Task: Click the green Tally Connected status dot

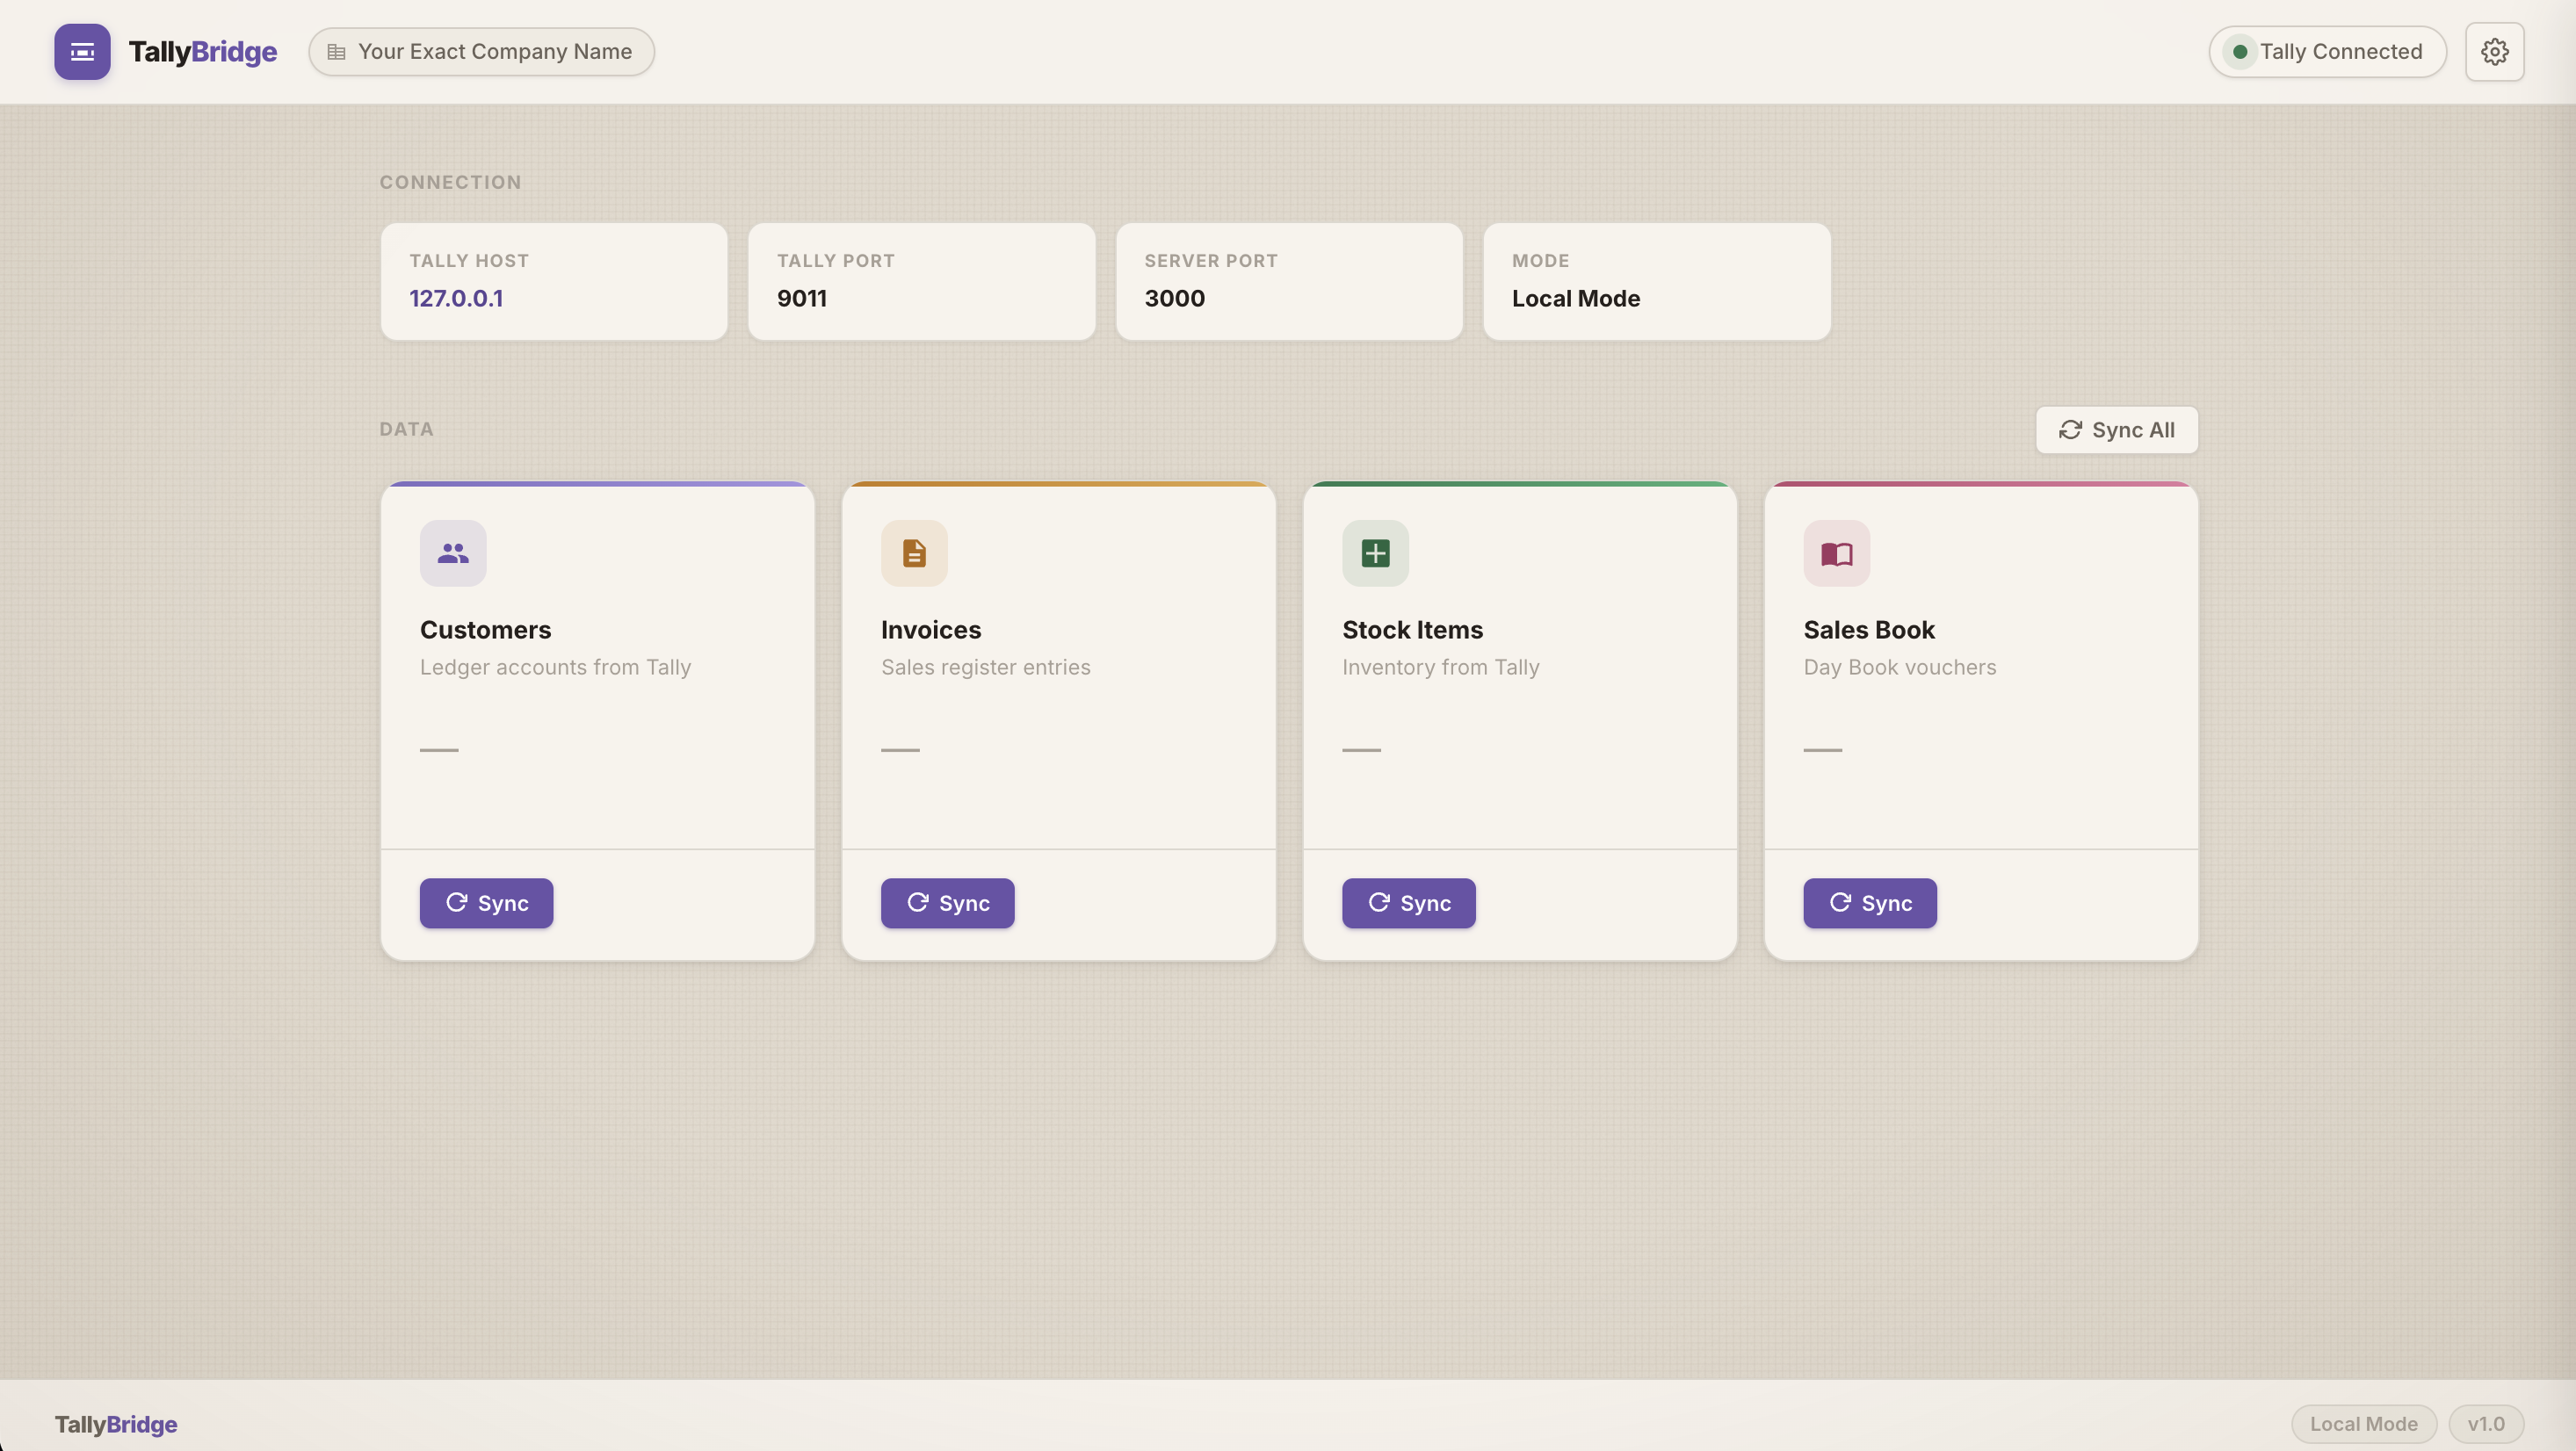Action: pos(2240,52)
